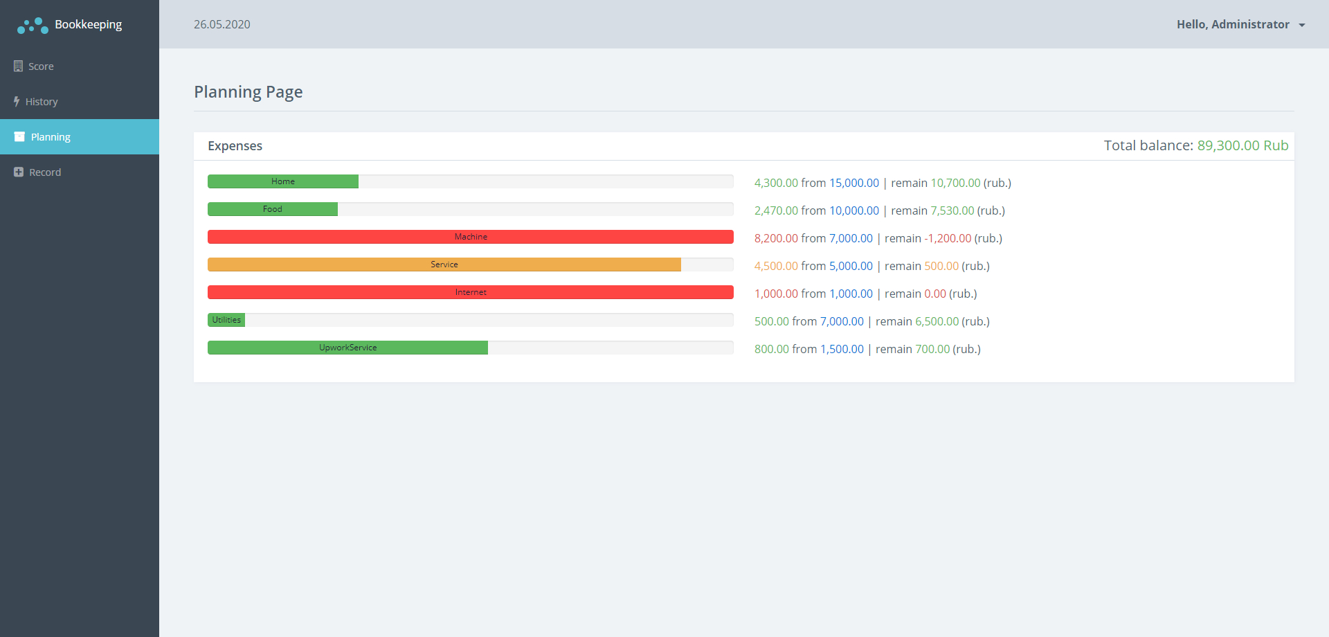Click the red Internet progress bar

click(471, 292)
